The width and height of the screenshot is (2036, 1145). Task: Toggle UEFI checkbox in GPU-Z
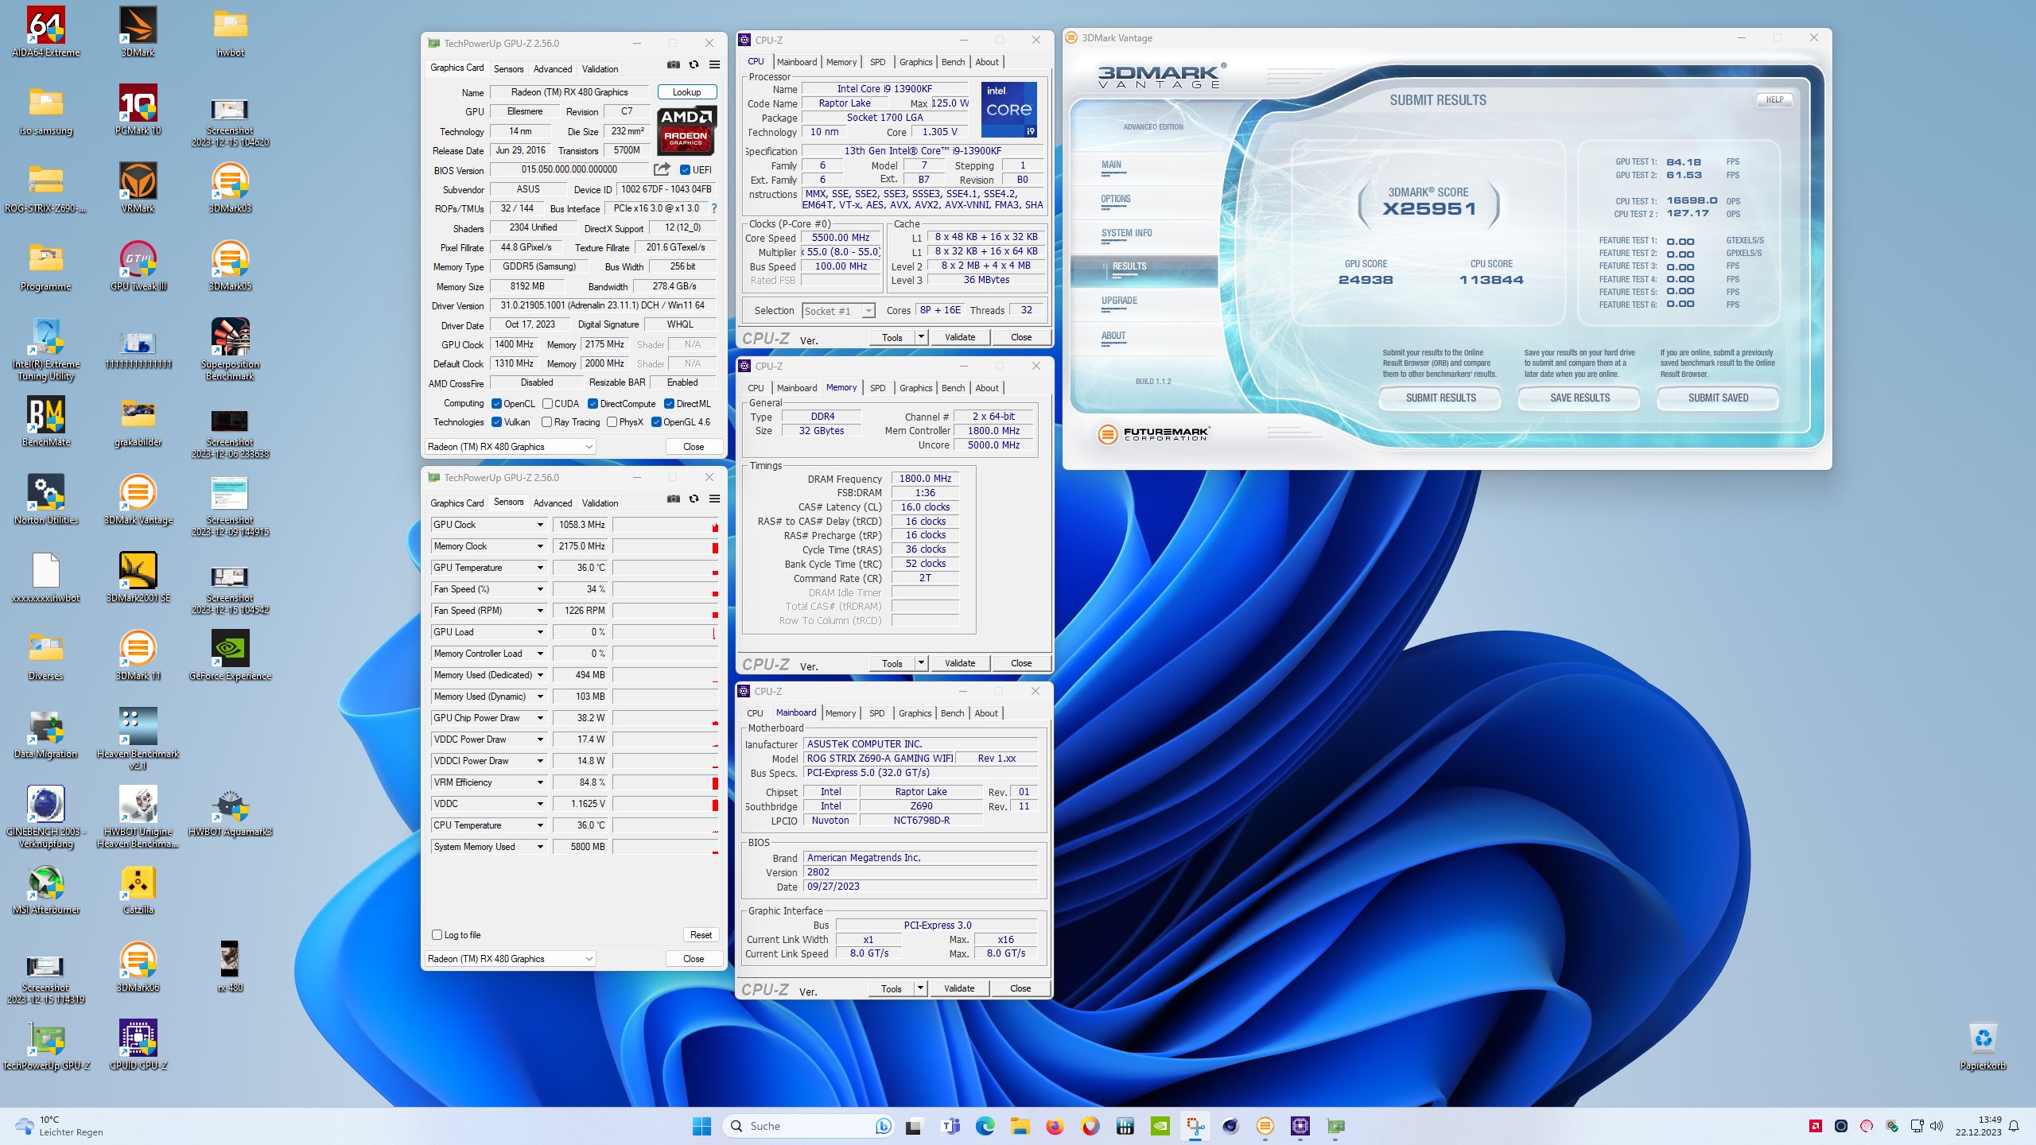click(685, 169)
